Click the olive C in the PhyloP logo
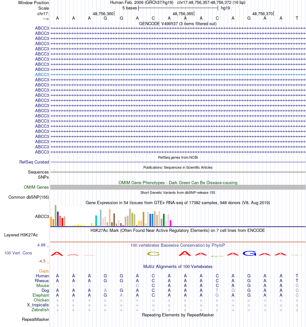 [x=153, y=254]
